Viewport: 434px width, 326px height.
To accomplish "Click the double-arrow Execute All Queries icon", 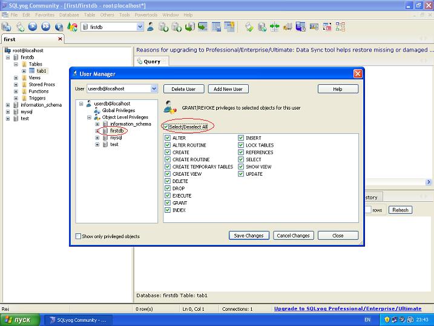I will (45, 27).
